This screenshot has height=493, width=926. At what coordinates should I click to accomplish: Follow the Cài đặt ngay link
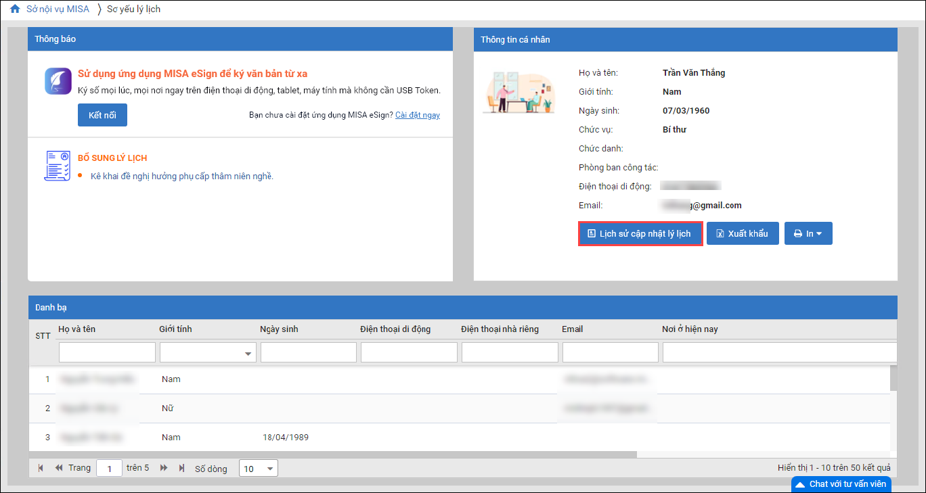417,115
